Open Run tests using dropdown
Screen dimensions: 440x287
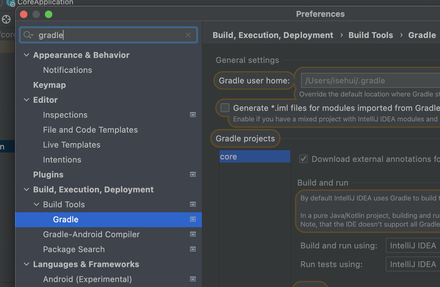(x=413, y=264)
